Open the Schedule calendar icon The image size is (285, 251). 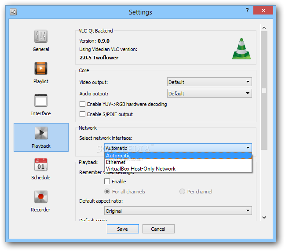tap(41, 164)
